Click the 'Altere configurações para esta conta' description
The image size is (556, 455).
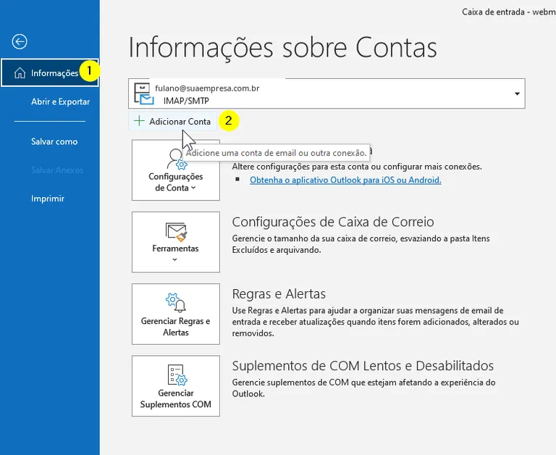point(357,167)
